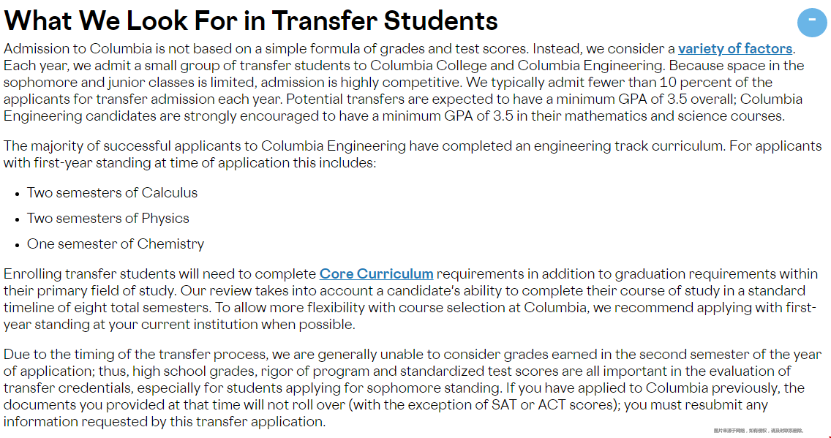
Task: Click the text "timeline of eight total semesters"
Action: [x=107, y=308]
